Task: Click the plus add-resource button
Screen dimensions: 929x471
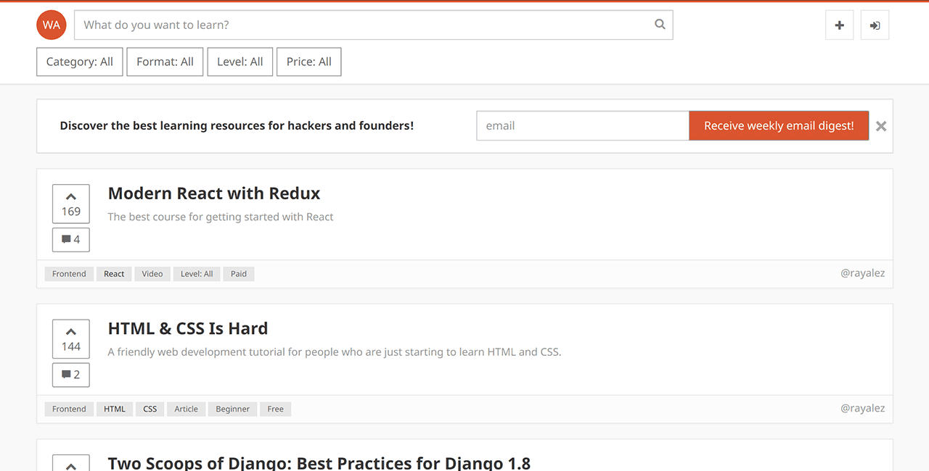Action: click(840, 25)
